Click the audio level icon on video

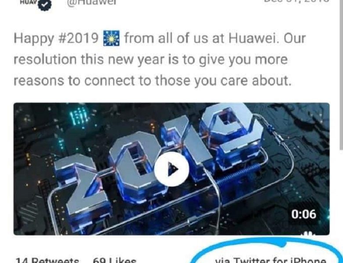tap(308, 234)
